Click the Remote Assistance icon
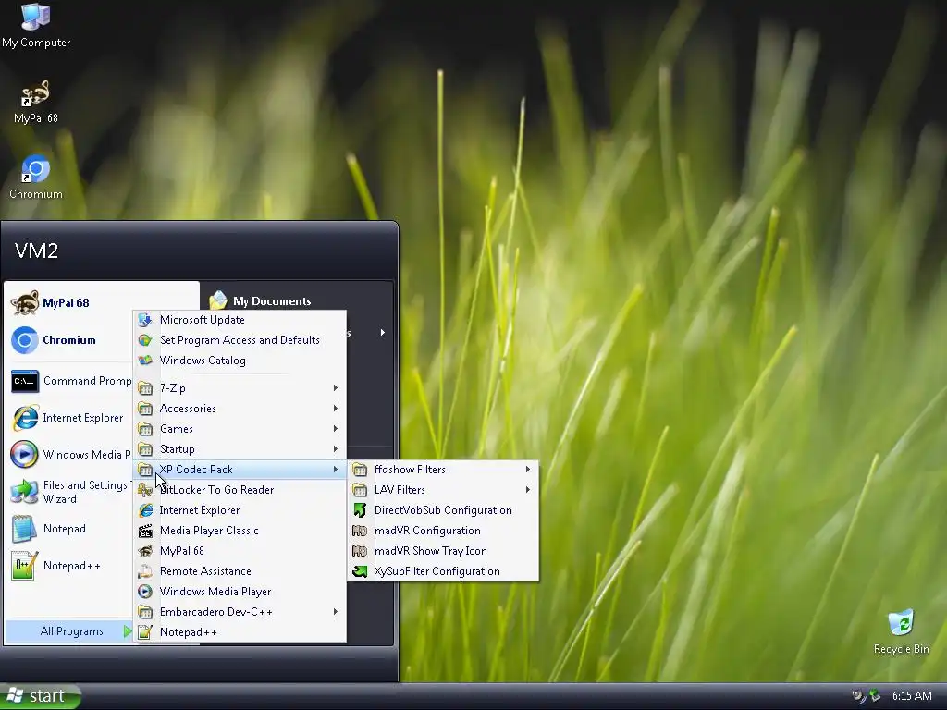 click(145, 571)
